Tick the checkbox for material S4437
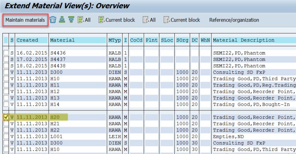 pos(6,59)
